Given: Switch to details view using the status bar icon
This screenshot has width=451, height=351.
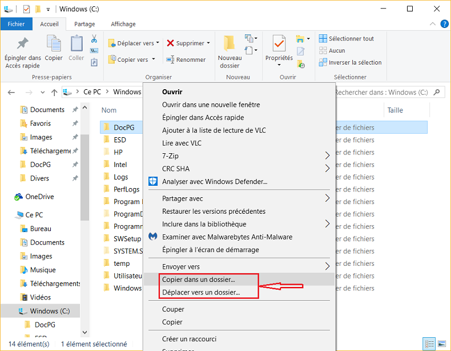Looking at the screenshot, I should pos(429,344).
